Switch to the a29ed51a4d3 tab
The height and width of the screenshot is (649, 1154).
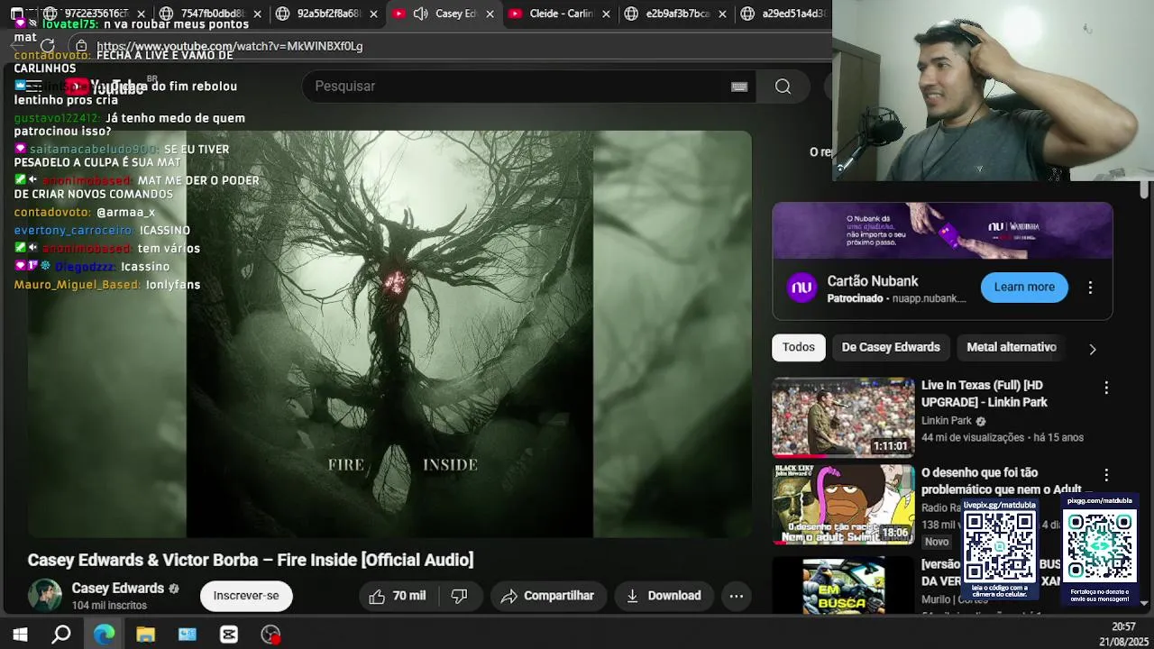coord(783,14)
